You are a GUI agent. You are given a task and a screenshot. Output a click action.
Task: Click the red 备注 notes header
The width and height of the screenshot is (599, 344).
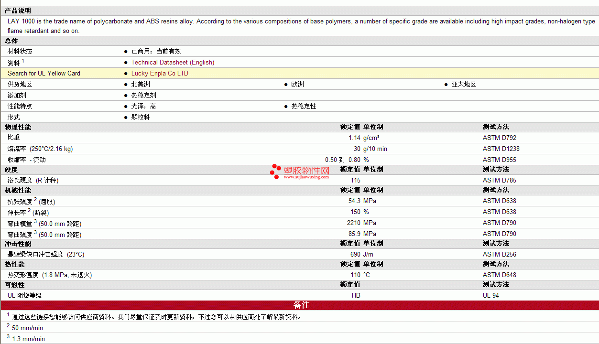tap(300, 305)
